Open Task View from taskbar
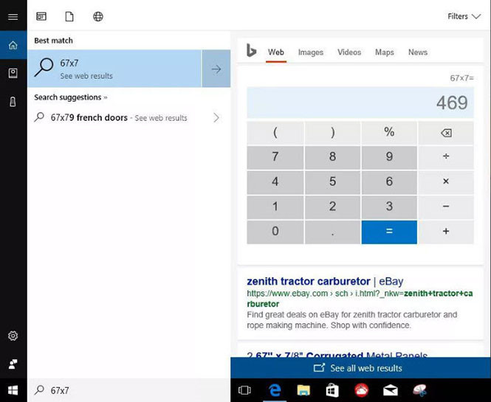Screen dimensions: 491x402 [x=244, y=390]
